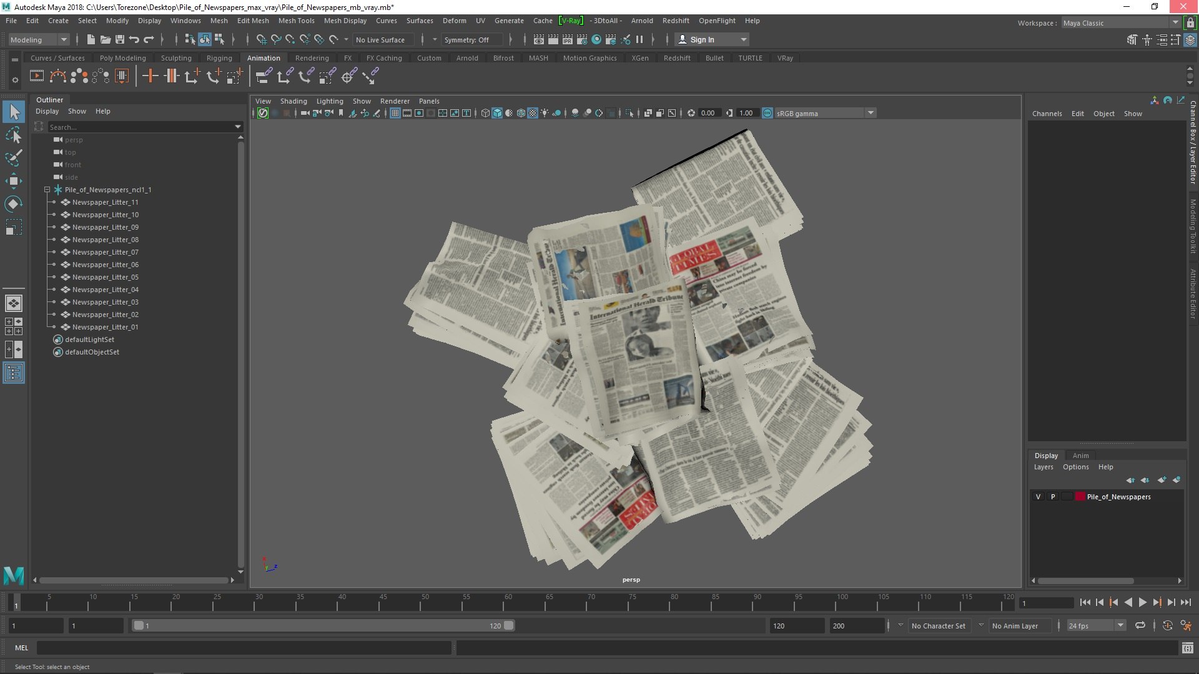Open the Symmetry: Off dropdown
Image resolution: width=1199 pixels, height=674 pixels.
472,39
